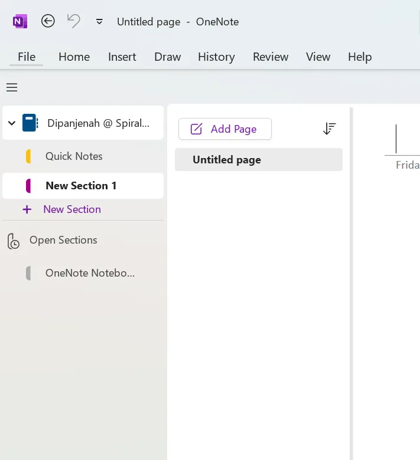The height and width of the screenshot is (460, 420).
Task: Click the magenta New Section 1 color tab
Action: [28, 186]
